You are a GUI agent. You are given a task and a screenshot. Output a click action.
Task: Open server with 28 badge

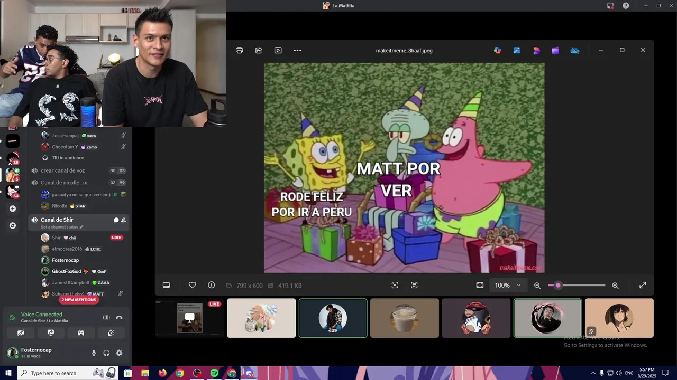pos(12,158)
